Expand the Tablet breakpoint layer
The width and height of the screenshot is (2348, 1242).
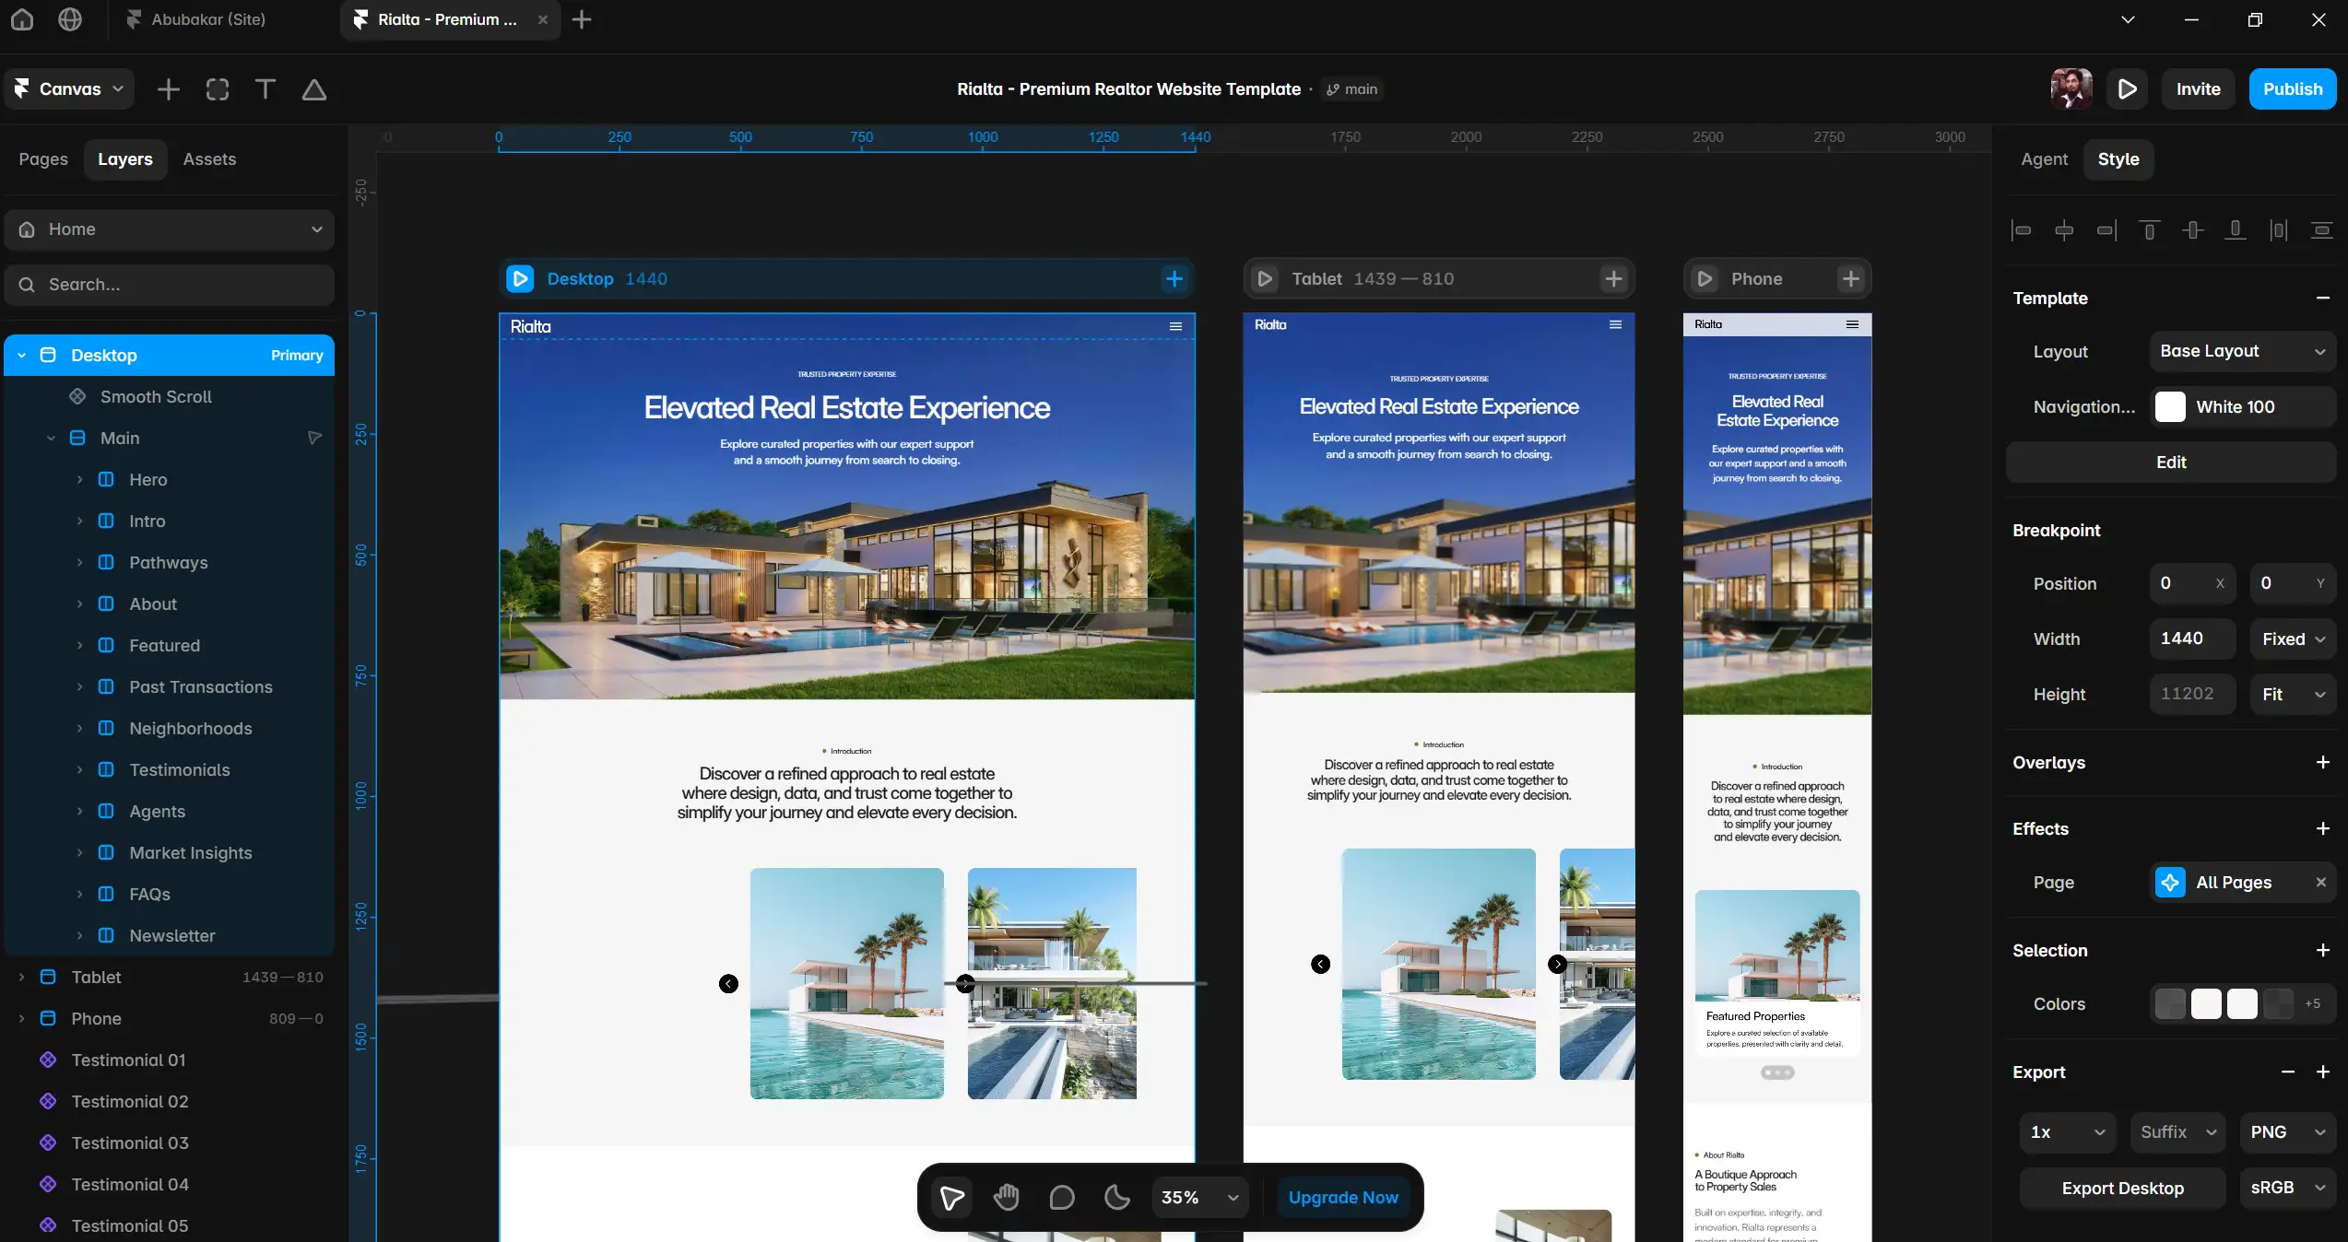(x=21, y=977)
